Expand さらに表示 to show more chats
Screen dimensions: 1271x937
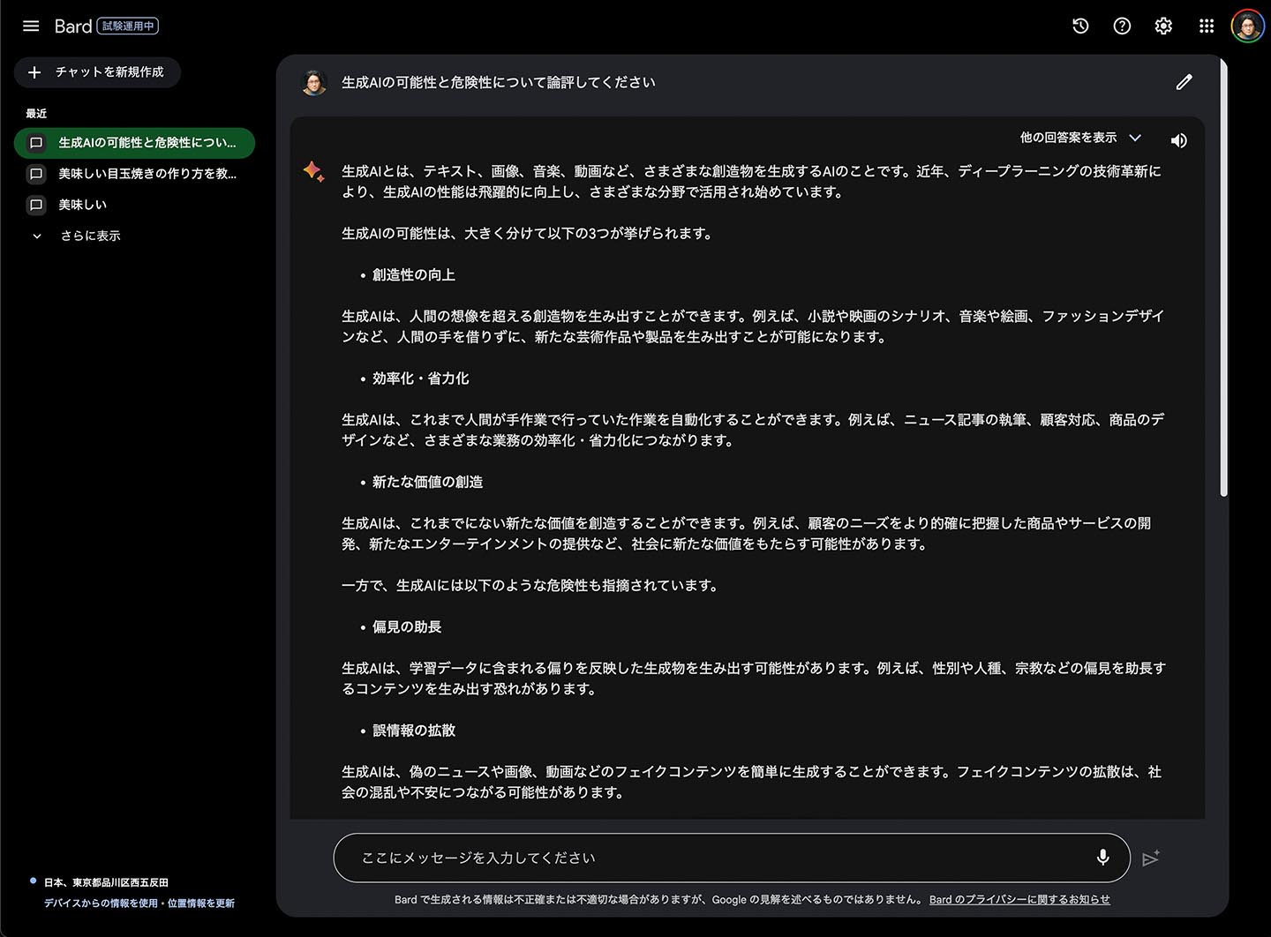(x=89, y=236)
